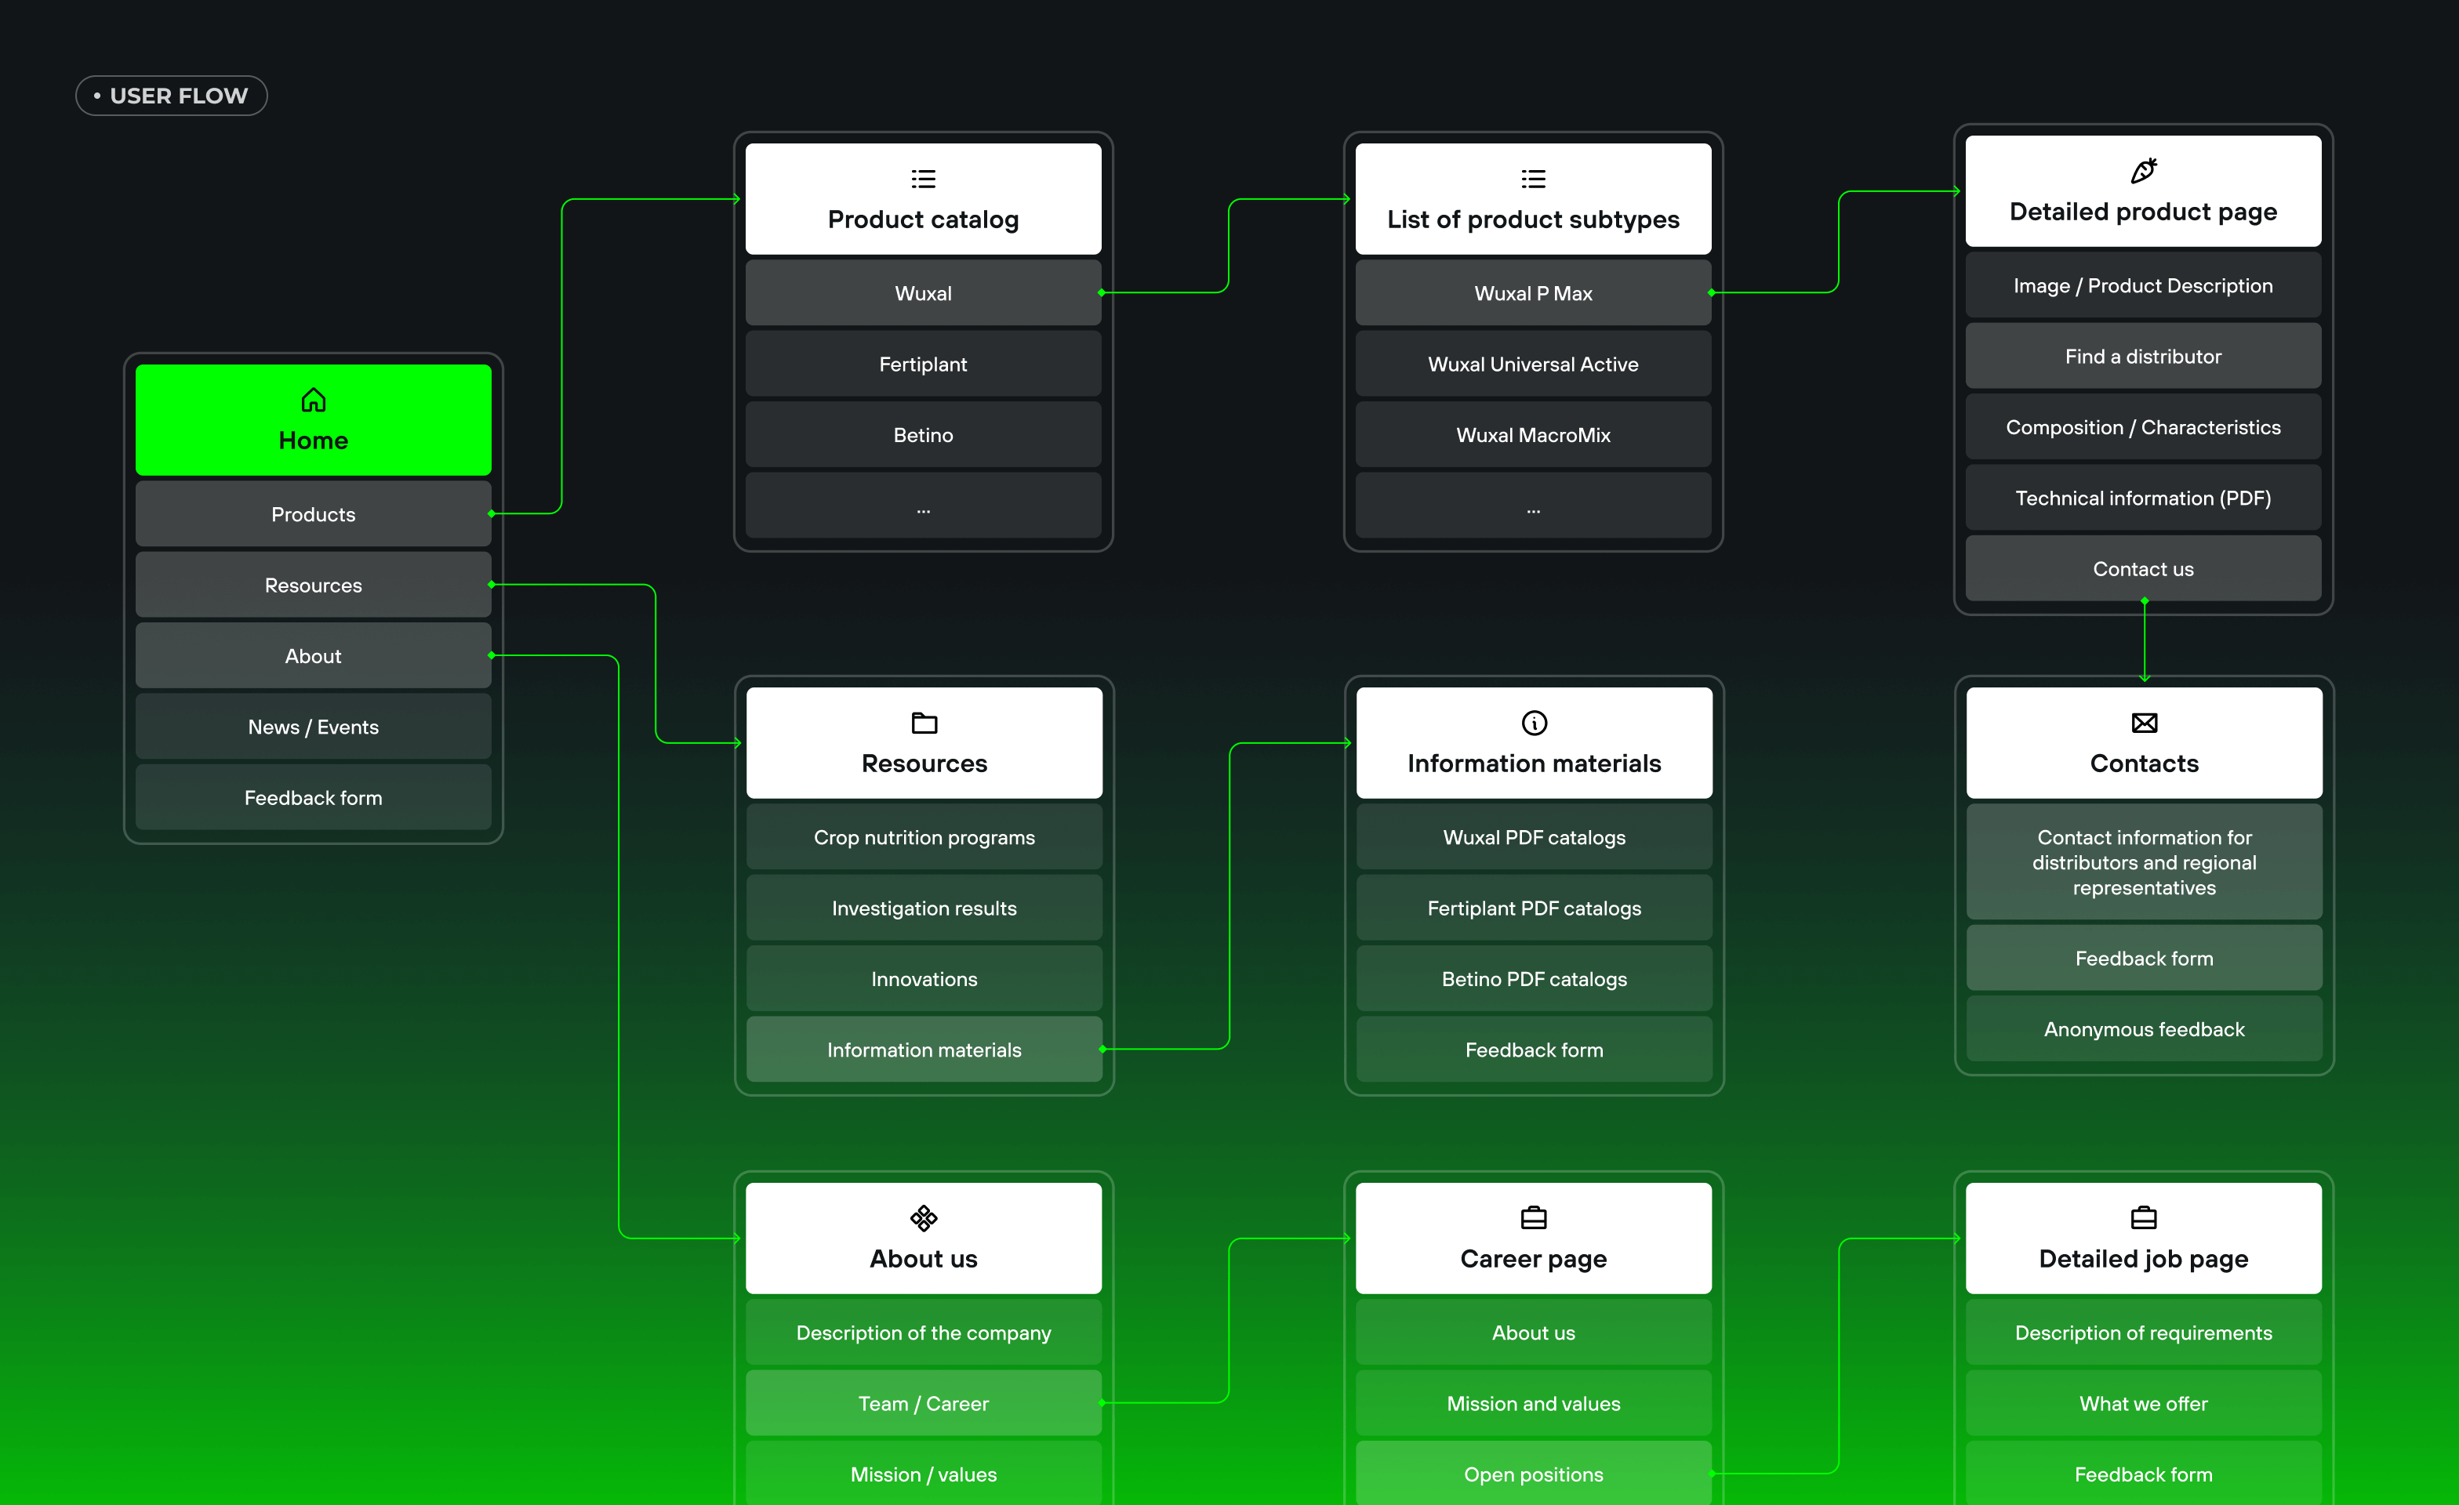The image size is (2459, 1505).
Task: Click Feedback form in Detailed job page
Action: [2144, 1472]
